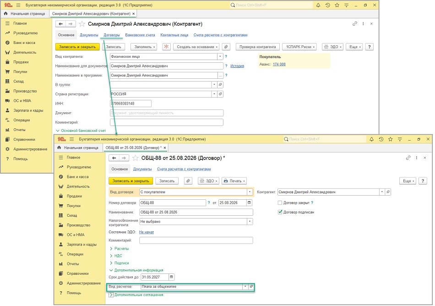Viewport: 435px width, 306px height.
Task: Open Еще menu in contract form
Action: tap(408, 181)
